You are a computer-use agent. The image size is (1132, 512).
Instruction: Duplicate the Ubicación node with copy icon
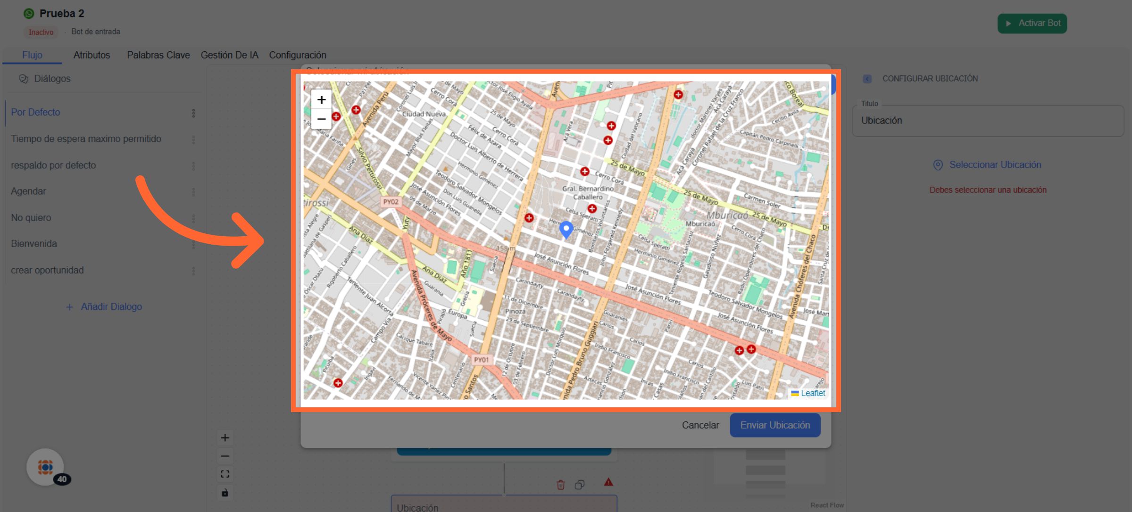click(x=580, y=485)
